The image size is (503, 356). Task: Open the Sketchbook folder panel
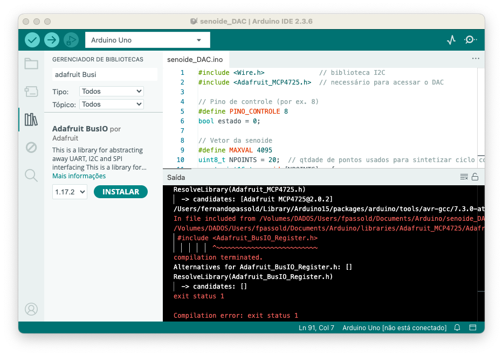(x=31, y=64)
